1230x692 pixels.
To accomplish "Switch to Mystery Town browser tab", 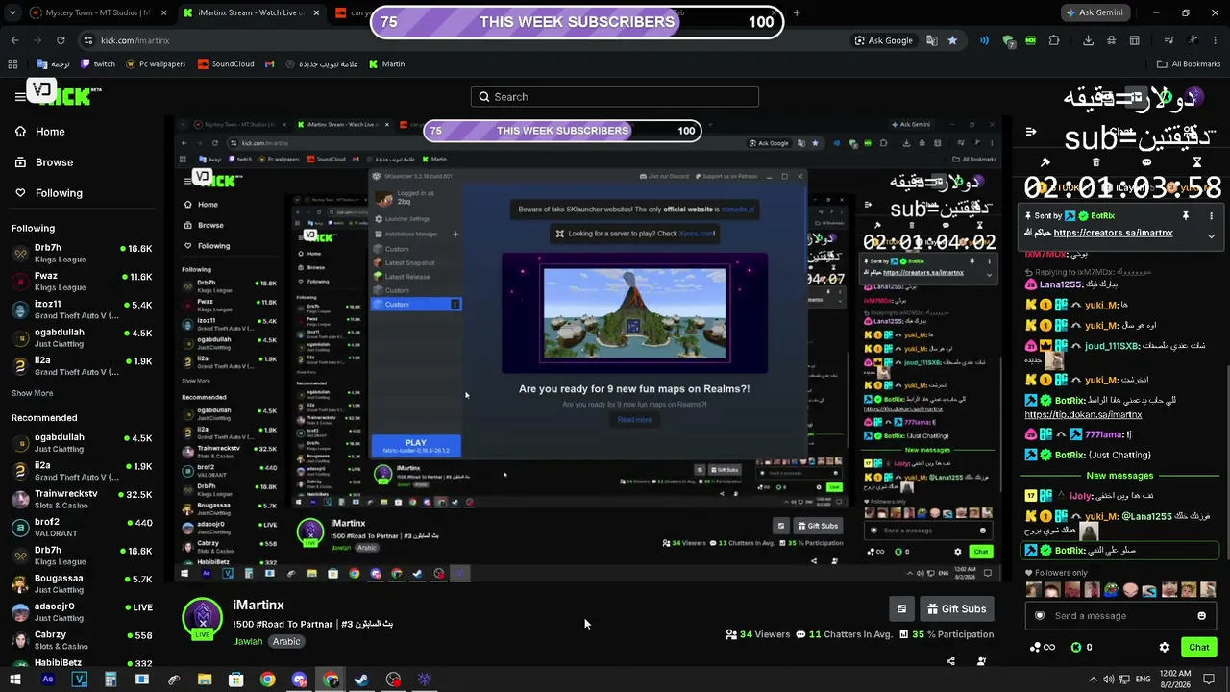I will 98,13.
